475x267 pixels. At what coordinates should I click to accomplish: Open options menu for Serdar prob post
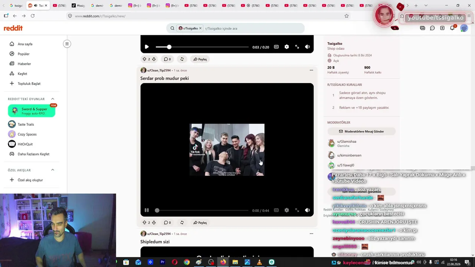click(x=311, y=70)
